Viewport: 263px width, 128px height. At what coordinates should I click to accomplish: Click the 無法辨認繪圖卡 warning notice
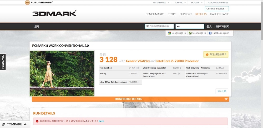[216, 55]
